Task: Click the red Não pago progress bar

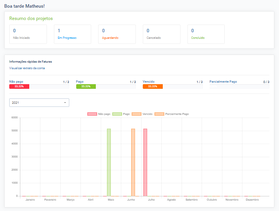Action: pyautogui.click(x=19, y=86)
